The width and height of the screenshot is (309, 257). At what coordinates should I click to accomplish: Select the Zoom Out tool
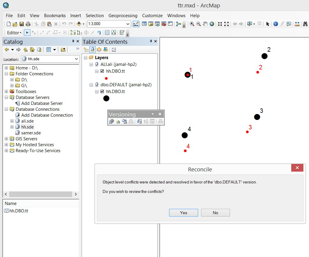coord(198,24)
